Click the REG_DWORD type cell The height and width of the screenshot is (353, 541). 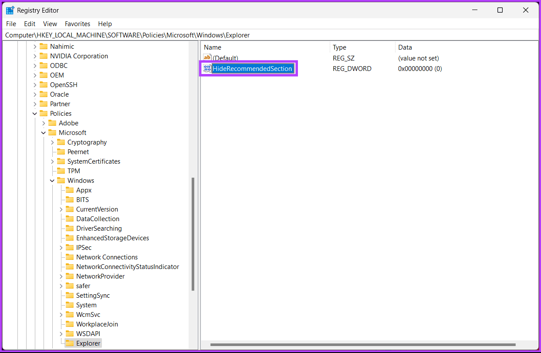(352, 68)
